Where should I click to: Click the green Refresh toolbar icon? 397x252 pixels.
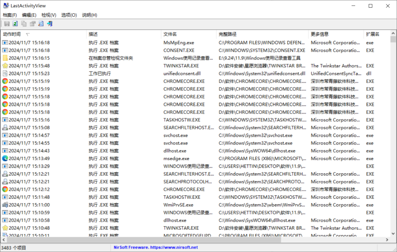tap(15, 24)
